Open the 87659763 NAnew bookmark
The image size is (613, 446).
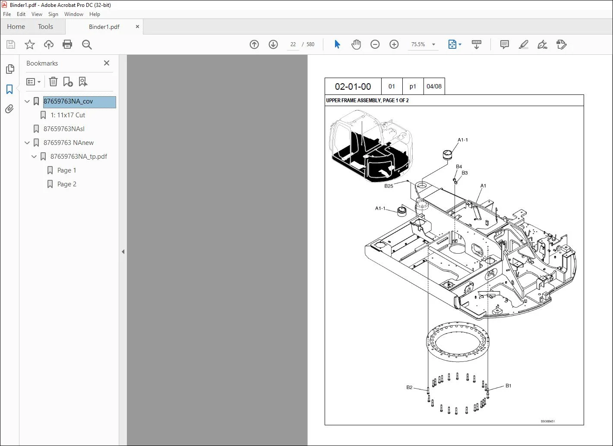click(x=68, y=143)
